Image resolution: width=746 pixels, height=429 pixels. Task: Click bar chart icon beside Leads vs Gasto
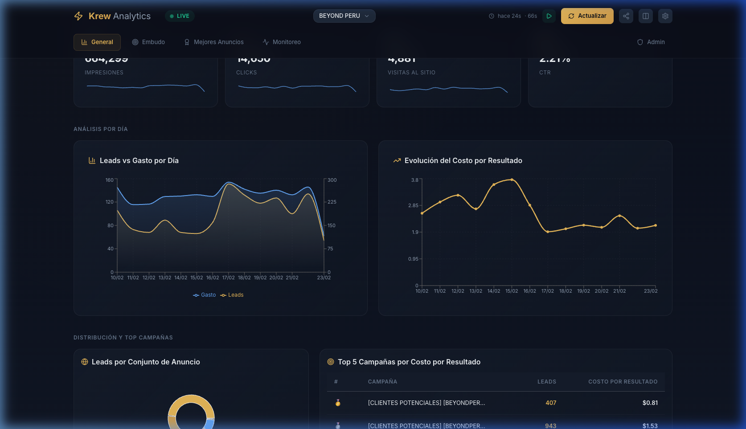click(92, 160)
